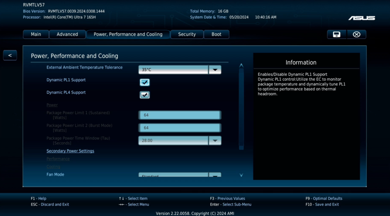Screen dimensions: 390x216
Task: Click F10 - Save and Exit hint
Action: 322,205
